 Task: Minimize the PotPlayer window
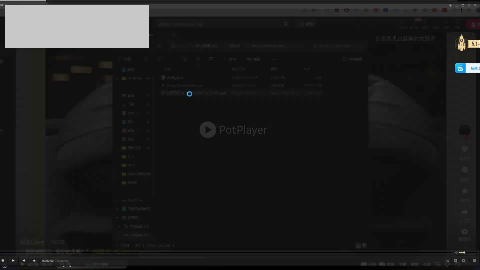point(456,5)
